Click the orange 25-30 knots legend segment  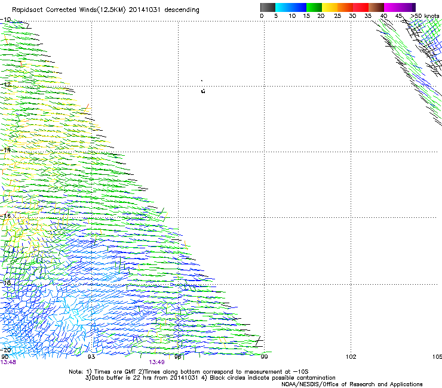pyautogui.click(x=345, y=7)
